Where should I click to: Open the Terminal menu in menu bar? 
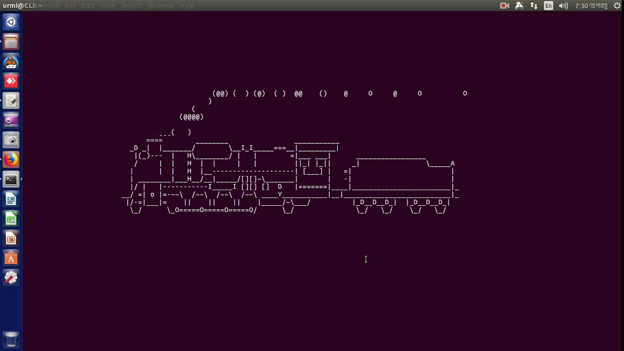click(x=160, y=5)
